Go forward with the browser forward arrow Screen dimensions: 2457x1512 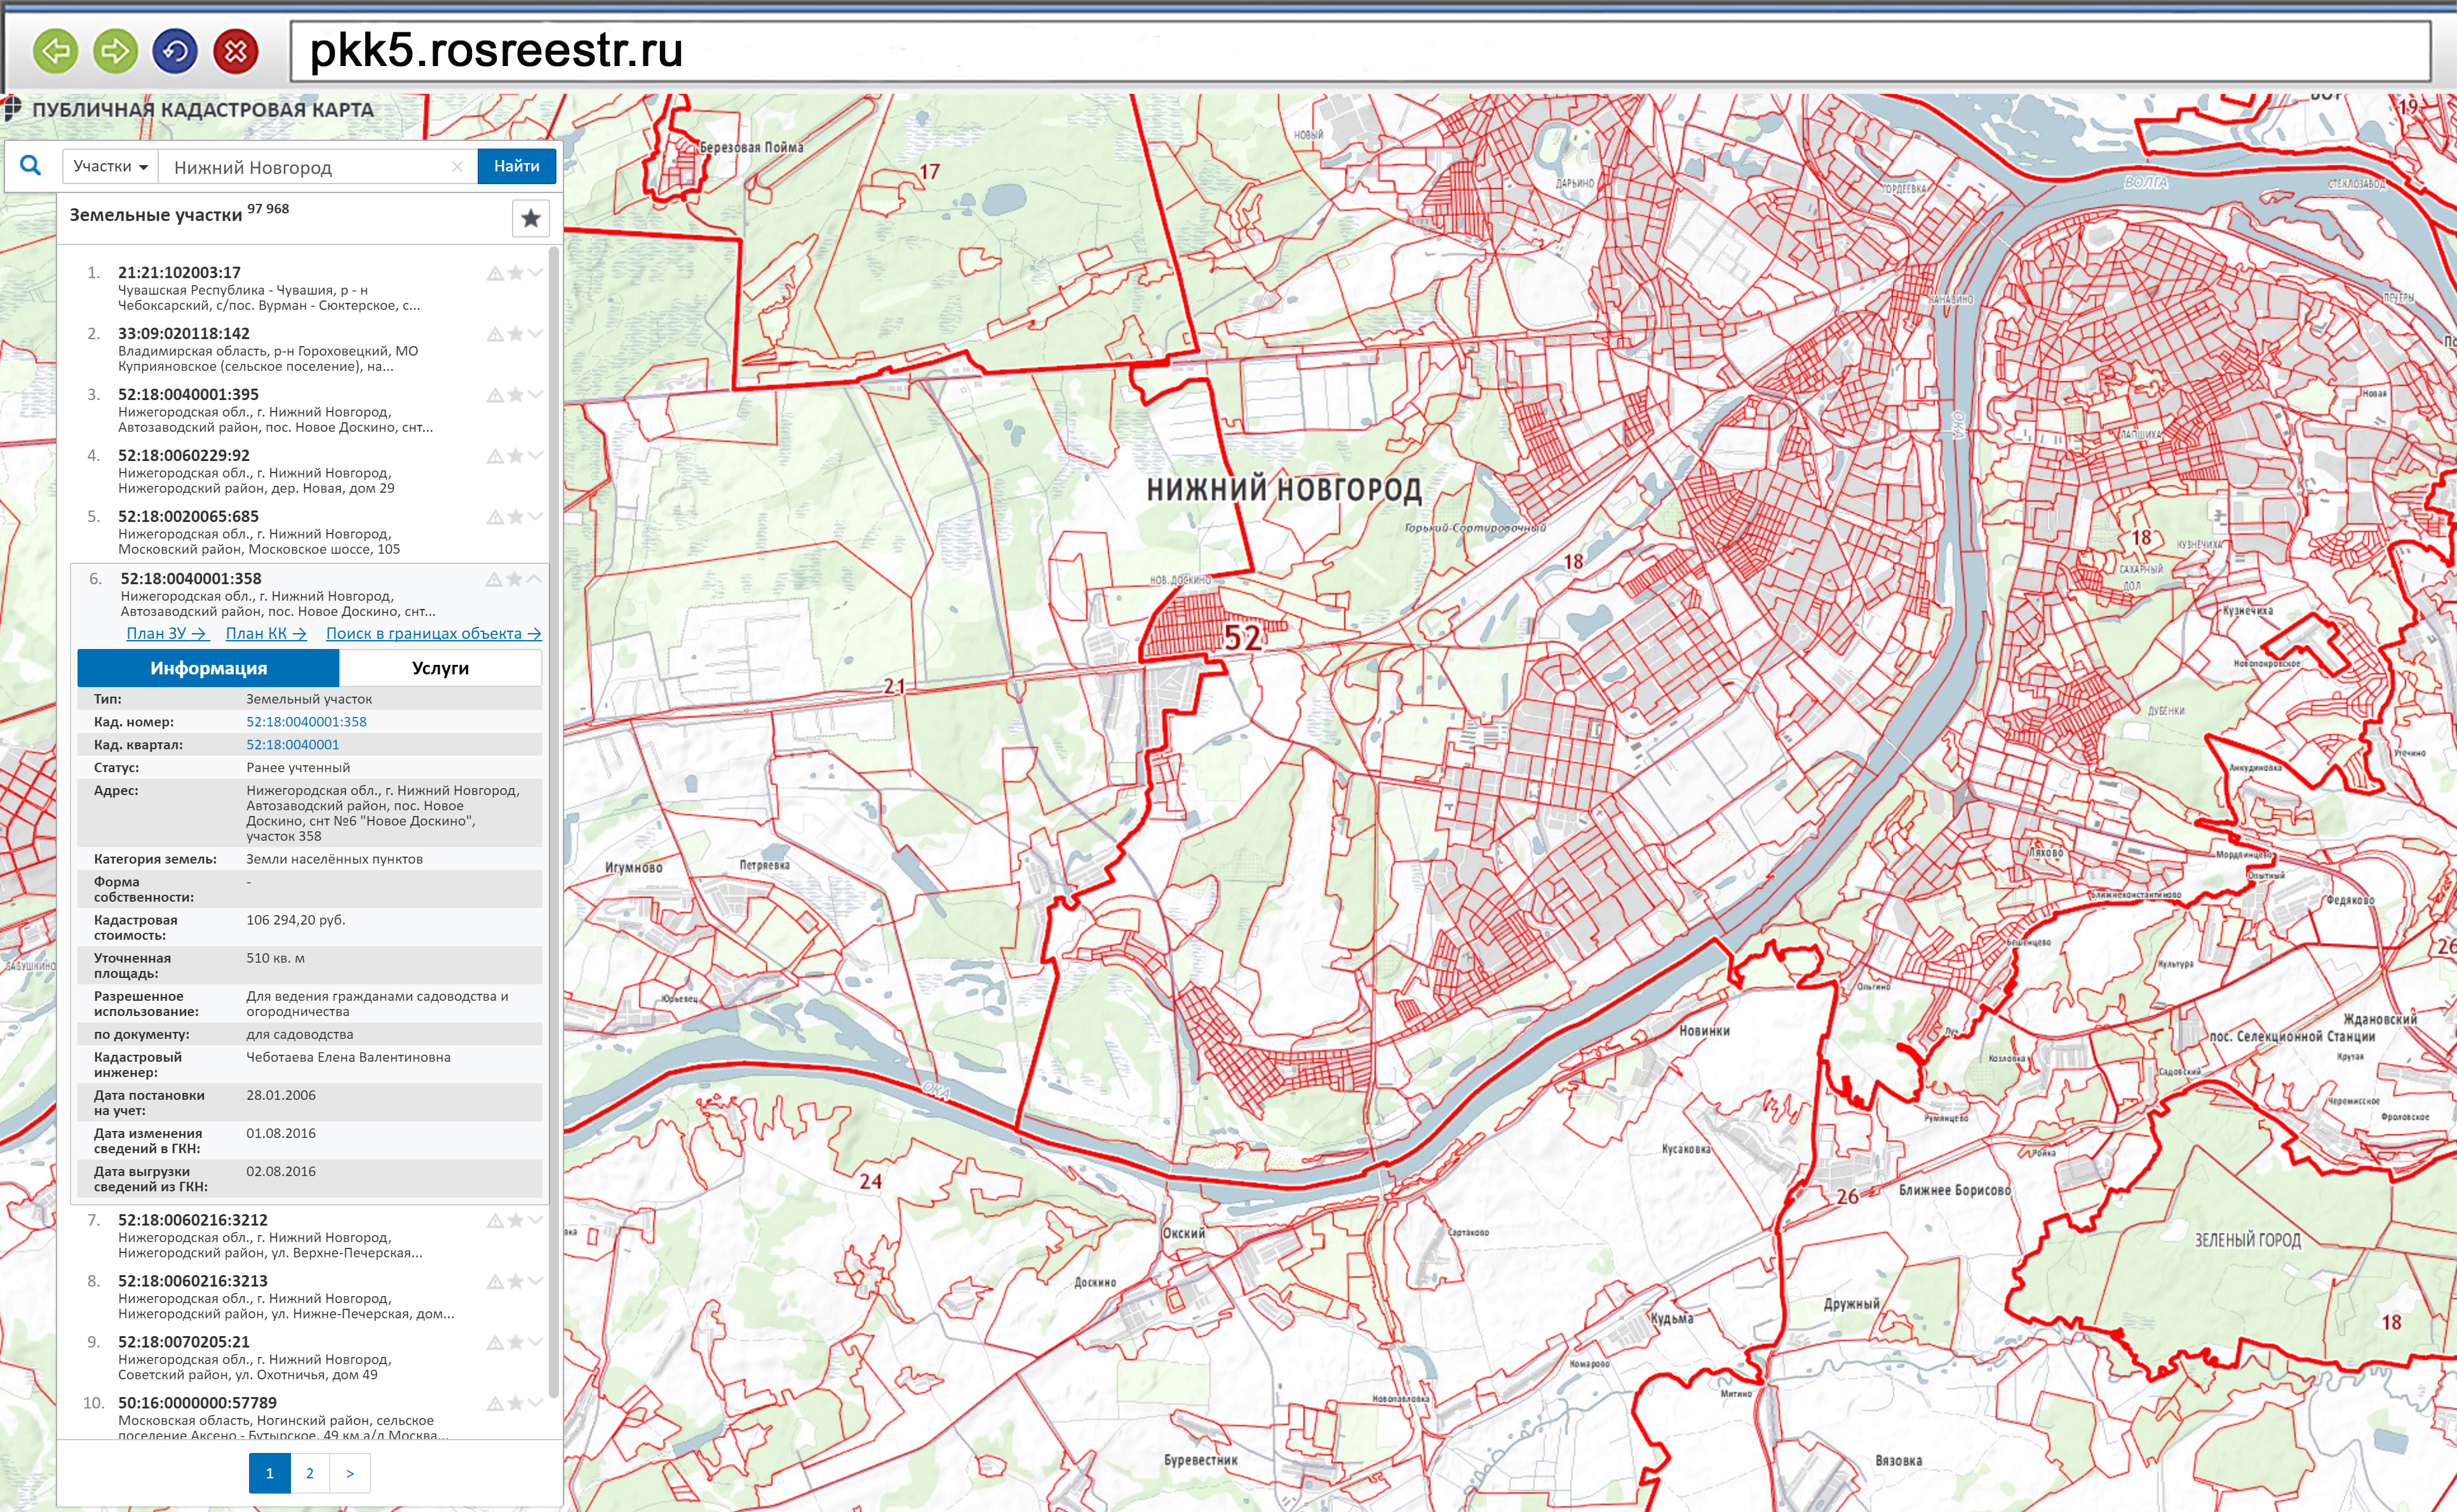point(115,50)
